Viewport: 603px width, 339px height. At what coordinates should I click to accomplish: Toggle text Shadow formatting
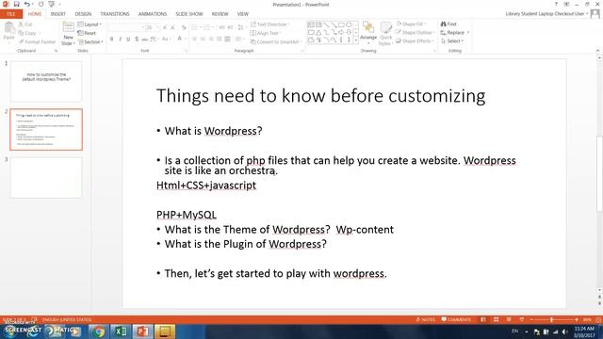click(137, 39)
